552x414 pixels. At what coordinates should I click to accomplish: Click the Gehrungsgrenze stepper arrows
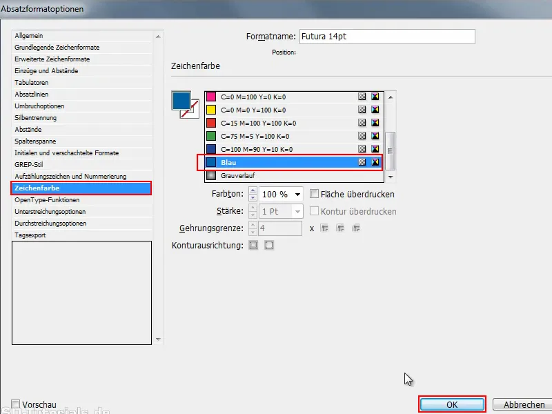253,228
